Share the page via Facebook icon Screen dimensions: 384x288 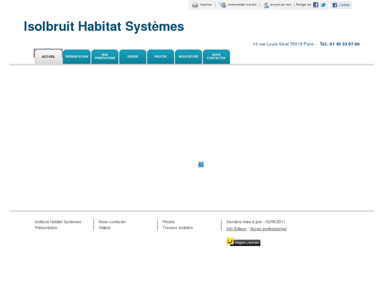(316, 5)
